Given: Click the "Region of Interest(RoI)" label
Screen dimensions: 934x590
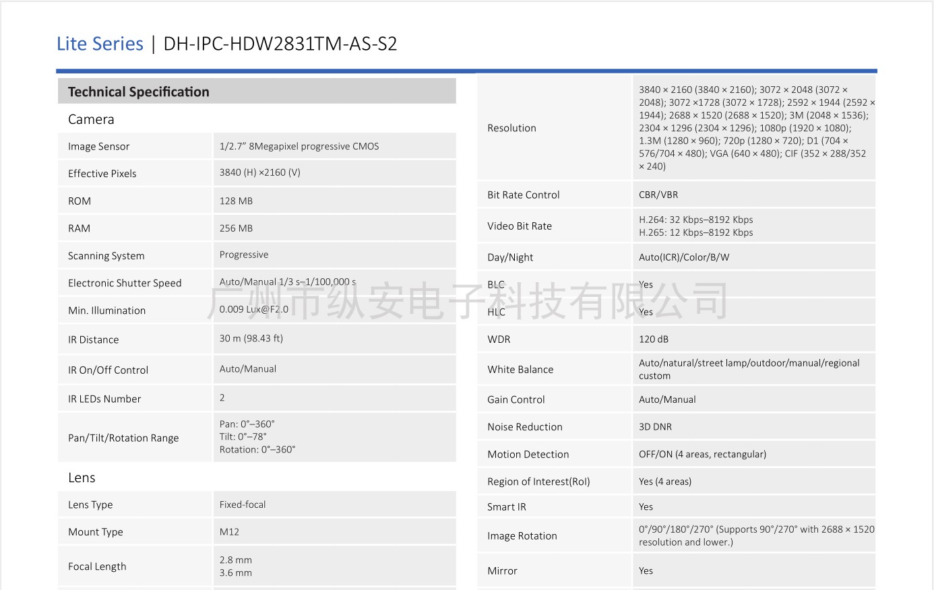Looking at the screenshot, I should pyautogui.click(x=538, y=482).
